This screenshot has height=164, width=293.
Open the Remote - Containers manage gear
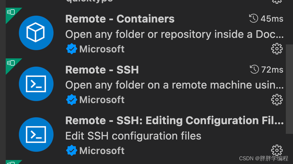tap(276, 49)
